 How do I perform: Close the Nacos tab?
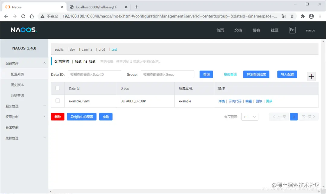coord(62,7)
